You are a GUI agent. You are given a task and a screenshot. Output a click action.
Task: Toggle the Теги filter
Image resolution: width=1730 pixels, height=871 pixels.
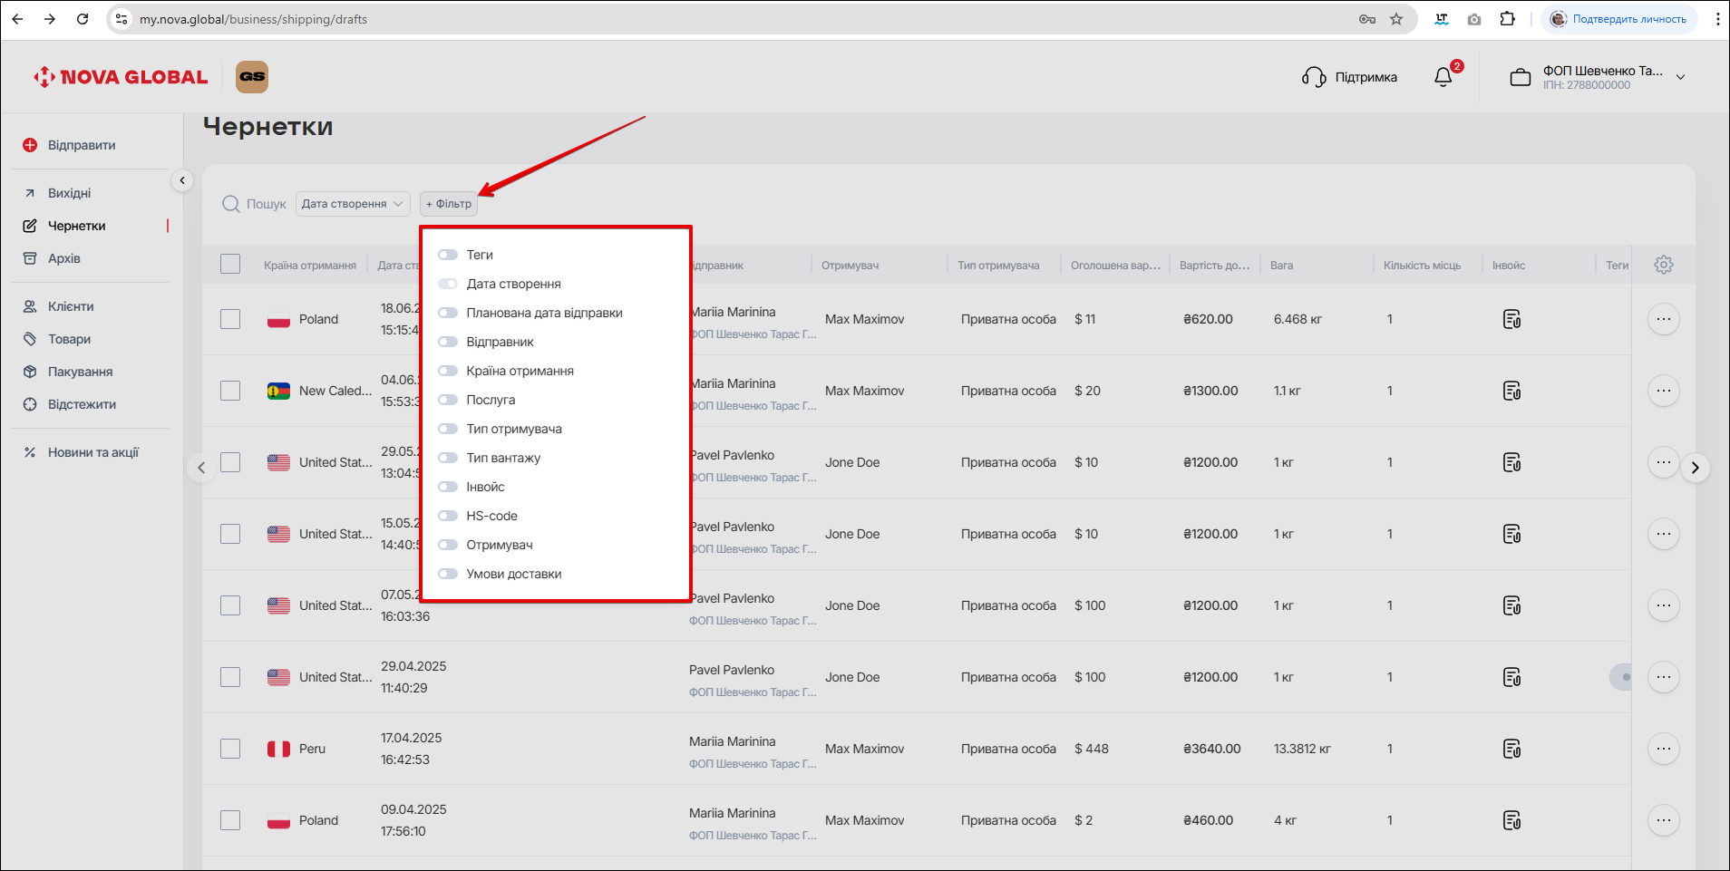pos(448,255)
